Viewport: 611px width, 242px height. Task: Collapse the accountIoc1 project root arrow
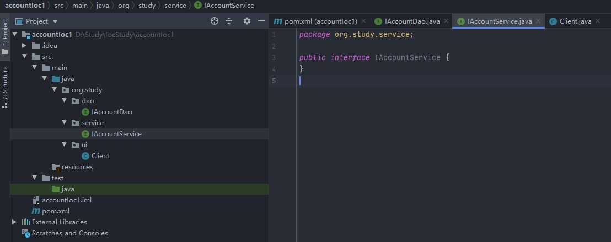(x=15, y=35)
